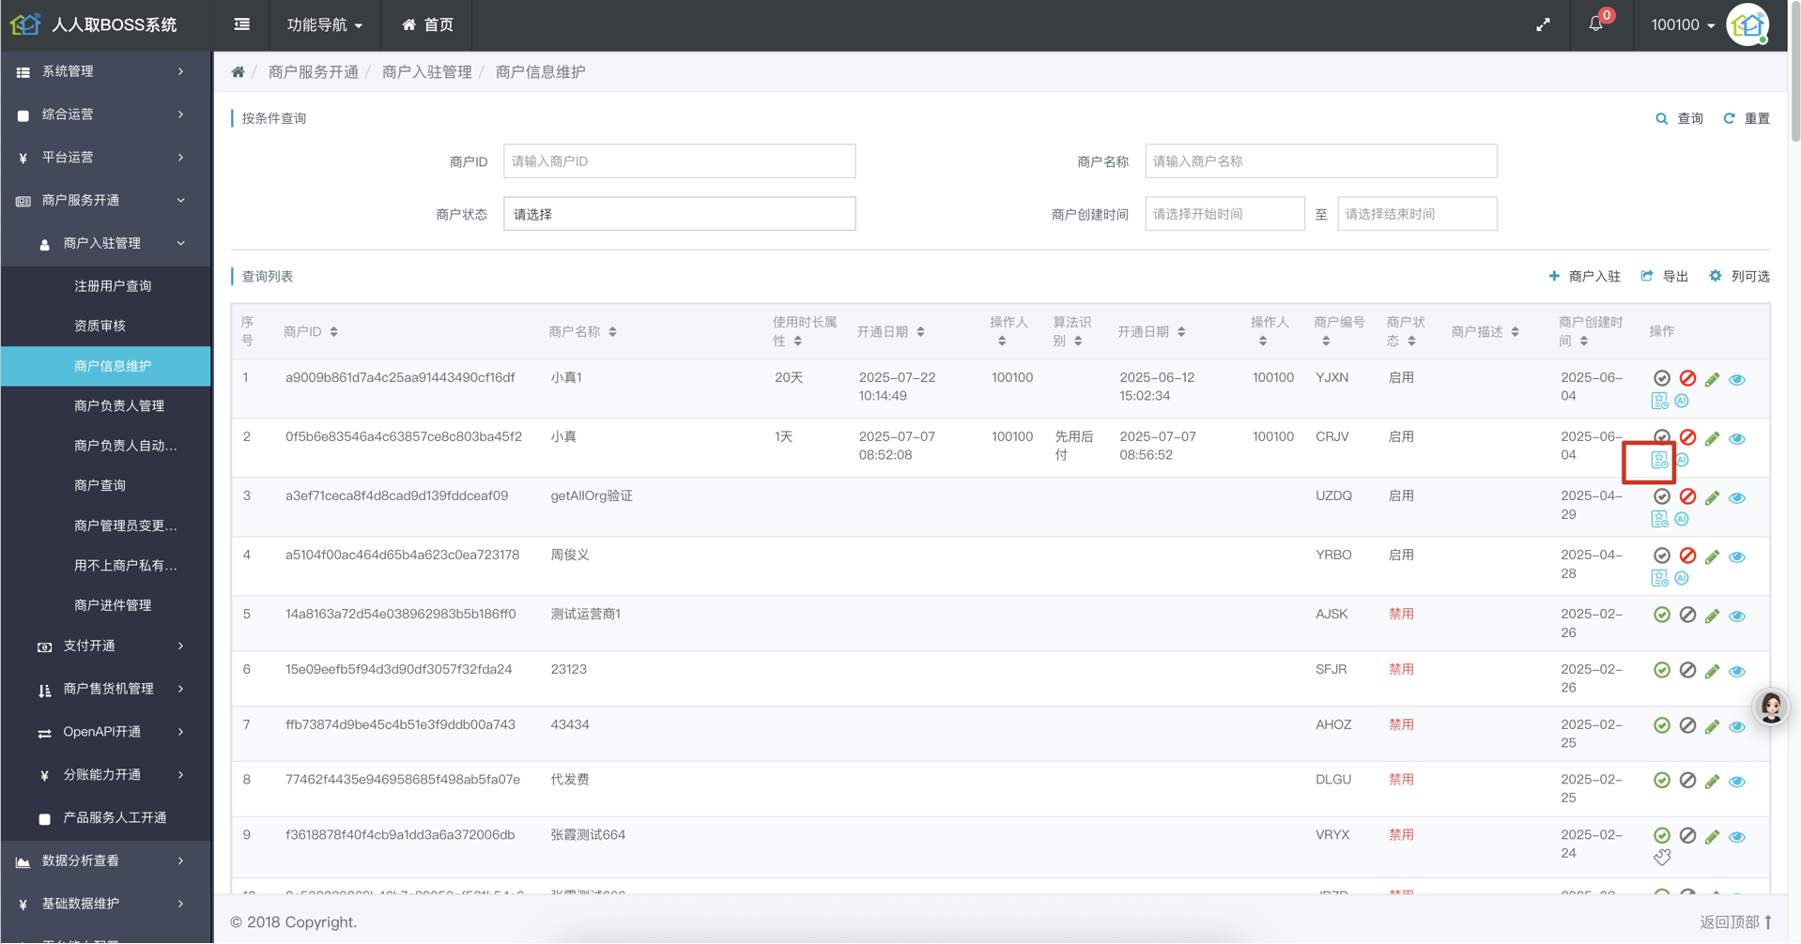
Task: Toggle fullscreen with the expand arrows icon
Action: 1543,24
